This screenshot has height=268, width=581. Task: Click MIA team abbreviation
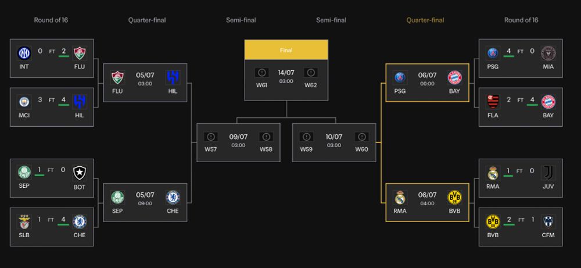pyautogui.click(x=548, y=67)
